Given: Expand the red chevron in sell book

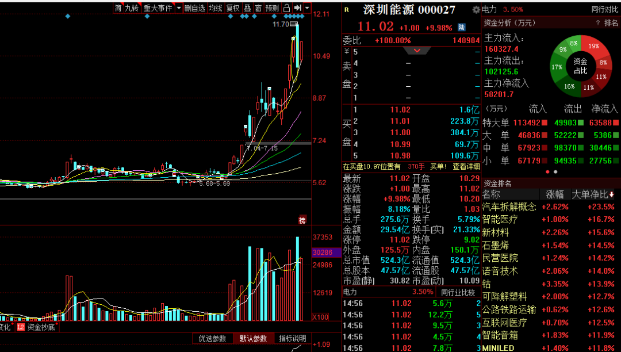Looking at the screenshot, I should [417, 50].
